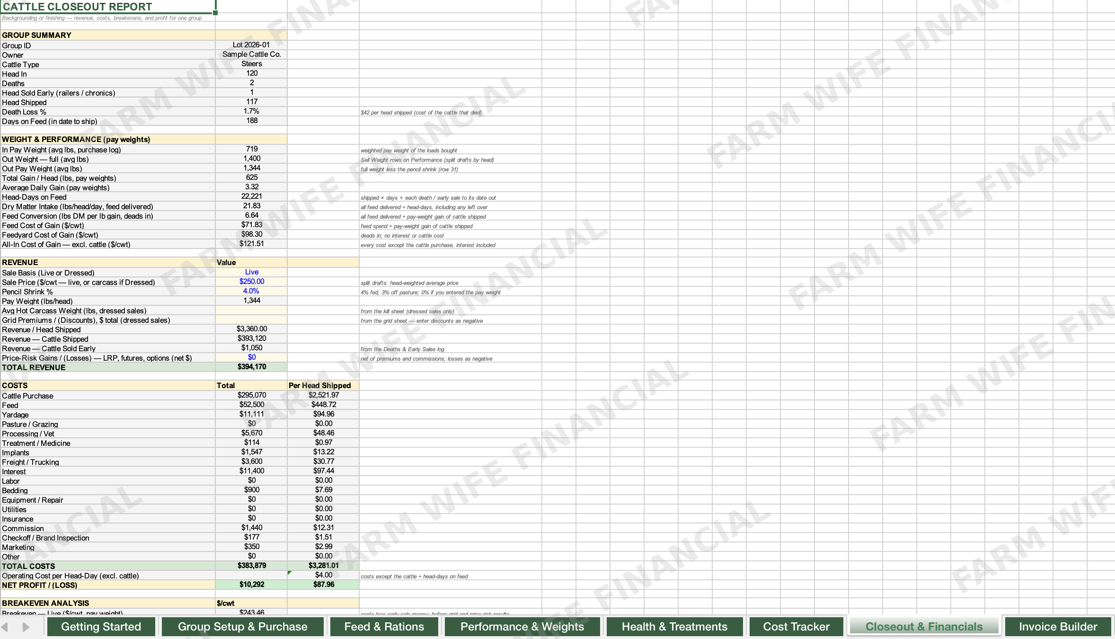1115x639 pixels.
Task: Click the Sale Price $250.00 input cell
Action: [251, 282]
